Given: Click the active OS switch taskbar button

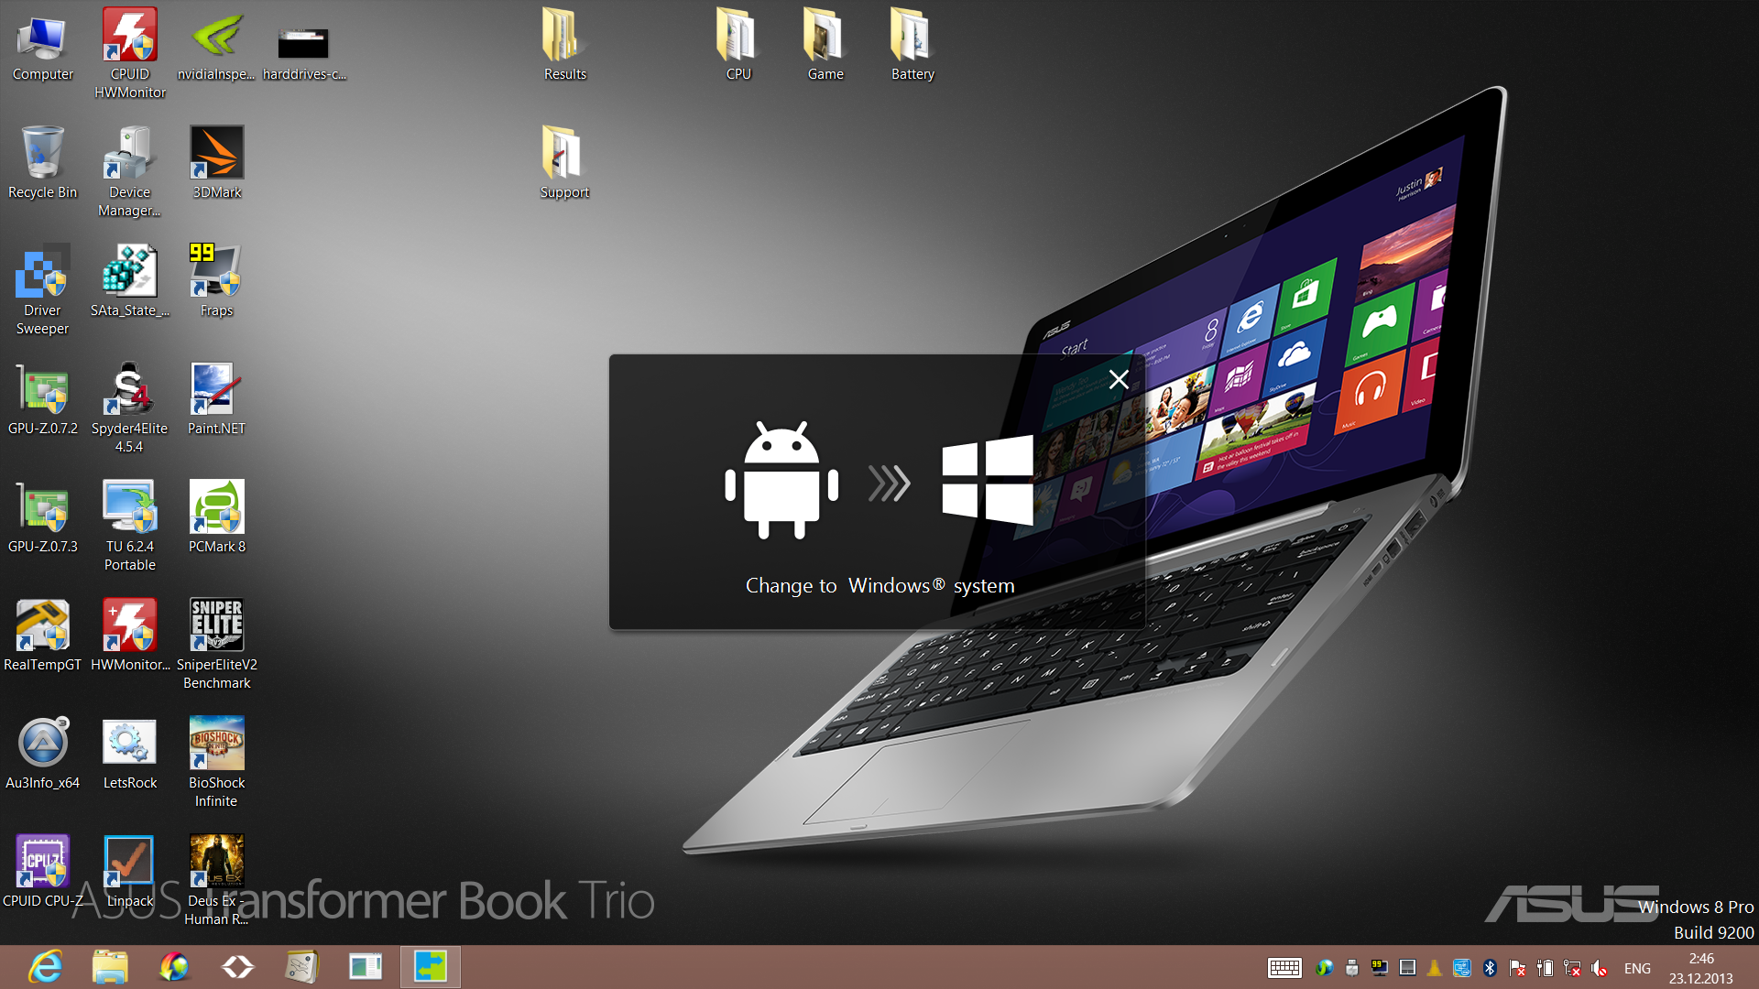Looking at the screenshot, I should (x=430, y=967).
